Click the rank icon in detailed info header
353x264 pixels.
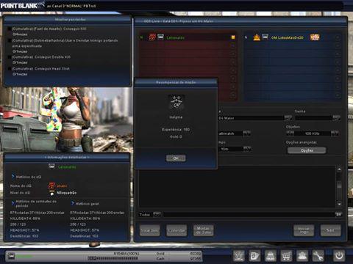(x=51, y=166)
